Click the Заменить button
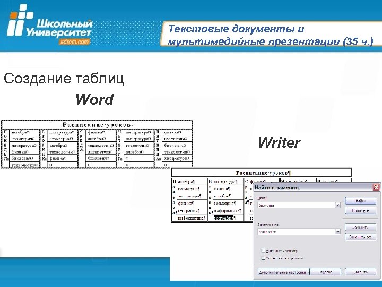This screenshot has width=382, height=287. tap(360, 227)
